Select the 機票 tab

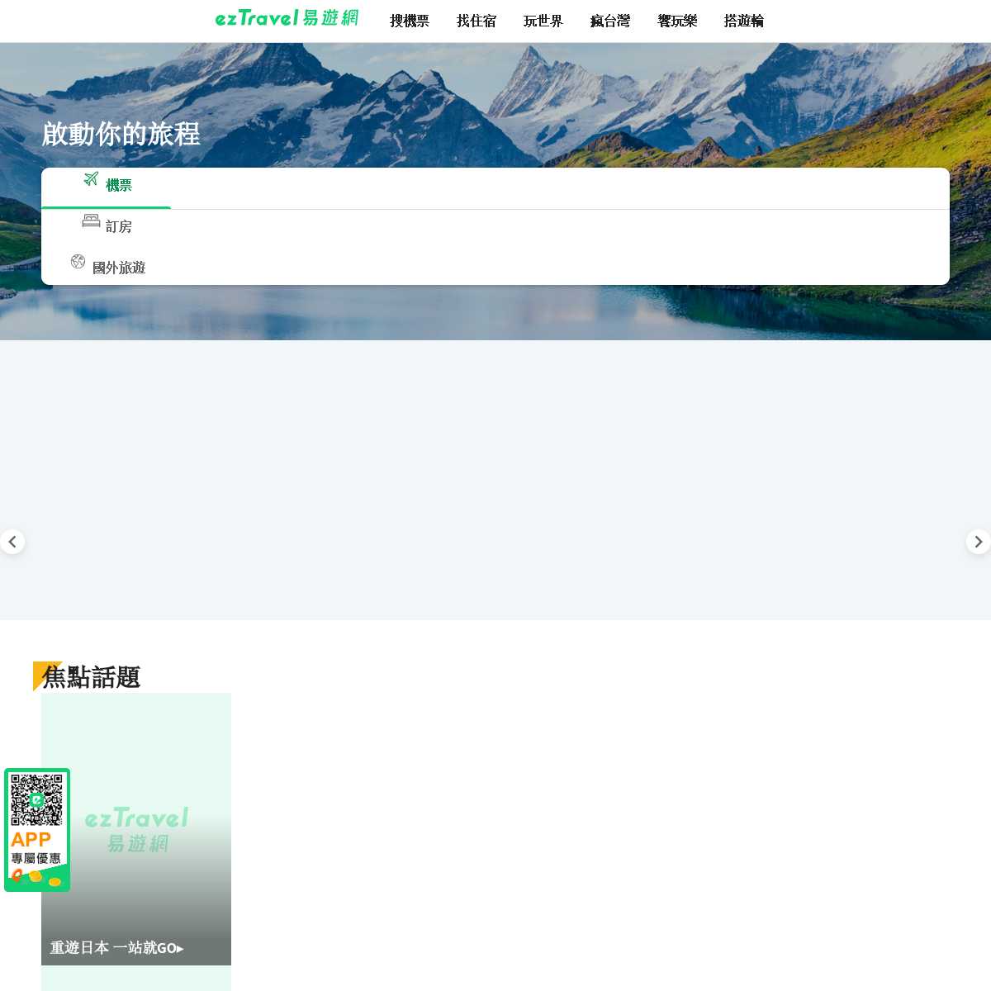[107, 187]
